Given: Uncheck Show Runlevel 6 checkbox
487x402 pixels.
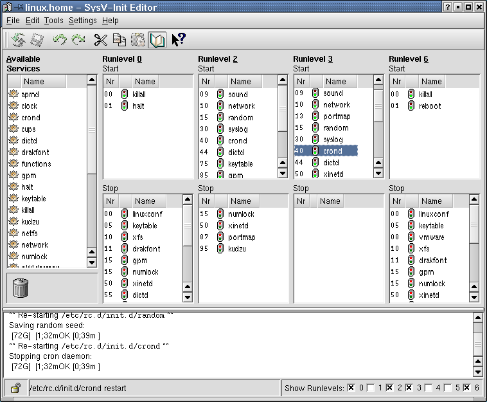Looking at the screenshot, I should [468, 388].
